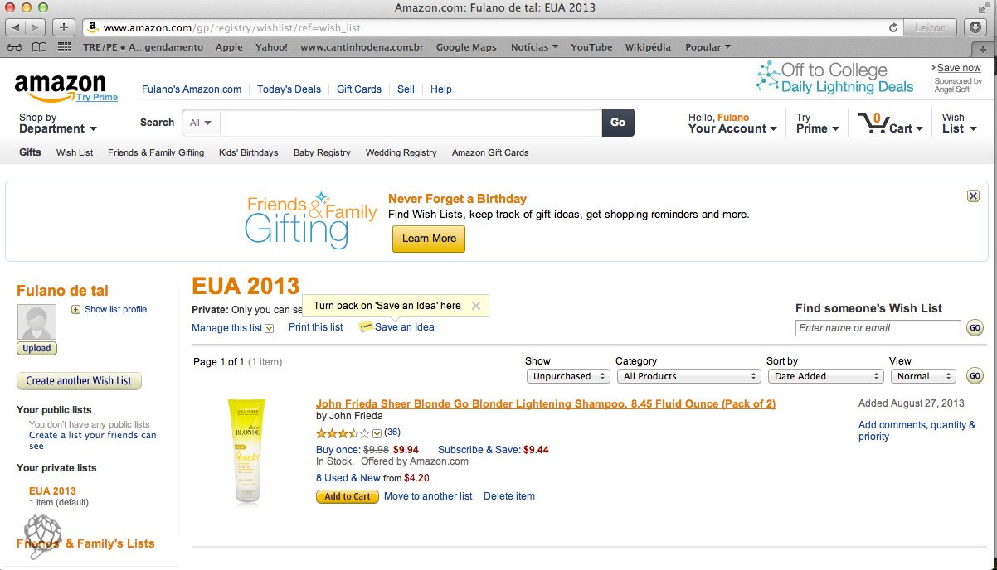
Task: Open a new tab with the plus icon
Action: pos(62,27)
